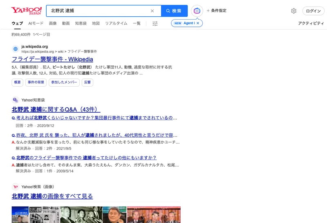Image resolution: width=327 pixels, height=223 pixels.
Task: Click the ja.wikipedia.org site name
Action: tap(35, 47)
